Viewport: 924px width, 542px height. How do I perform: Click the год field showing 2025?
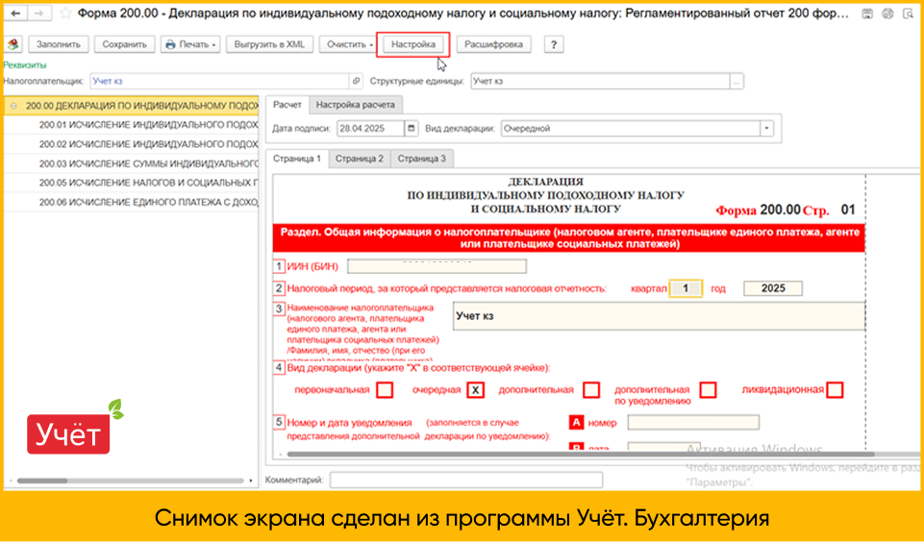coord(773,288)
